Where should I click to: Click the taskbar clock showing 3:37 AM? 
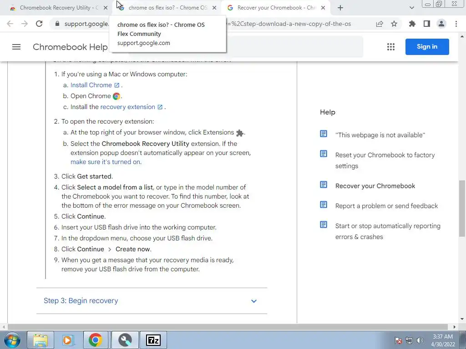(443, 340)
